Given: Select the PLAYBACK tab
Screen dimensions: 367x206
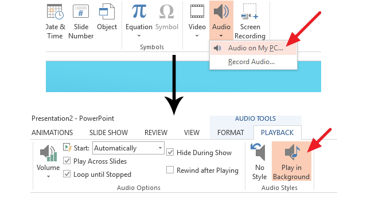Looking at the screenshot, I should coord(278,133).
